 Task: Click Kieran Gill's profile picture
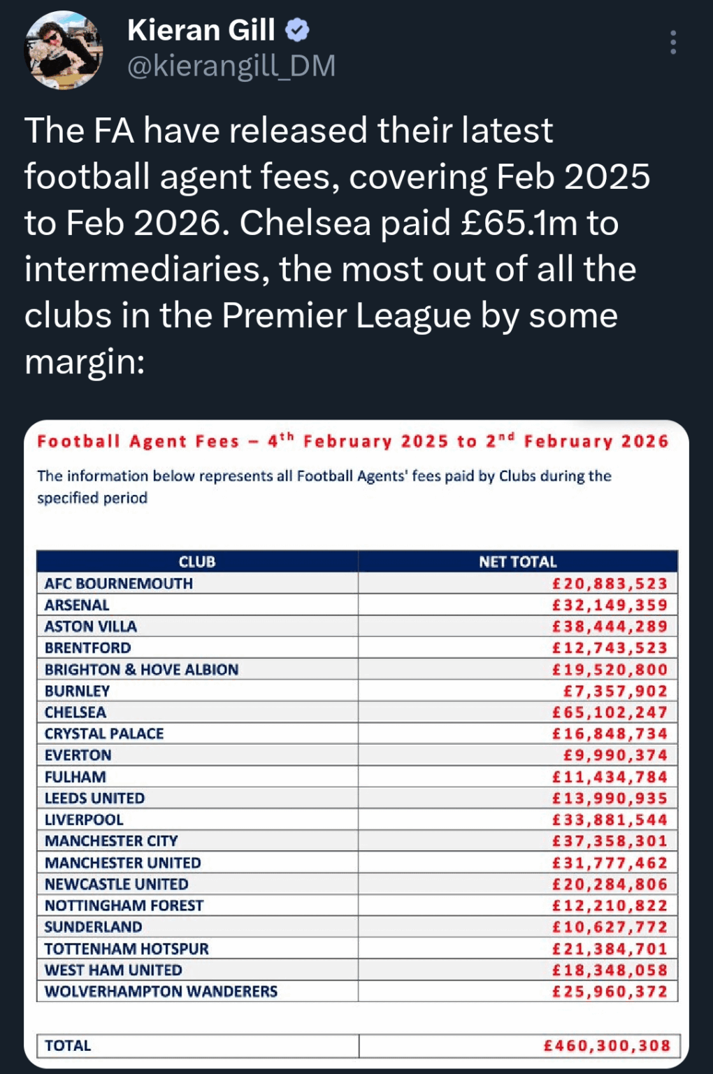point(63,49)
